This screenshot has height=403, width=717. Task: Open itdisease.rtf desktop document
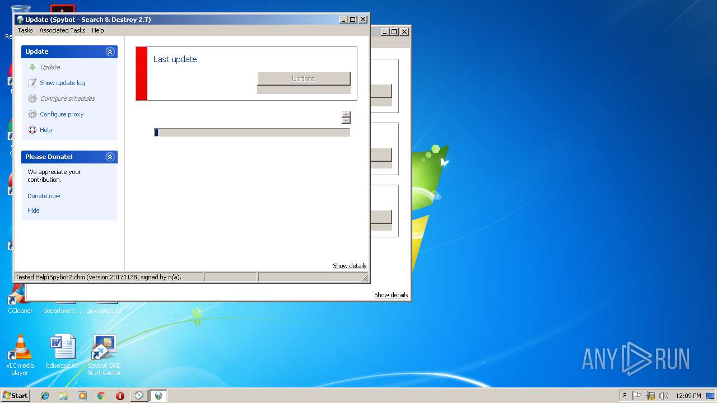62,352
